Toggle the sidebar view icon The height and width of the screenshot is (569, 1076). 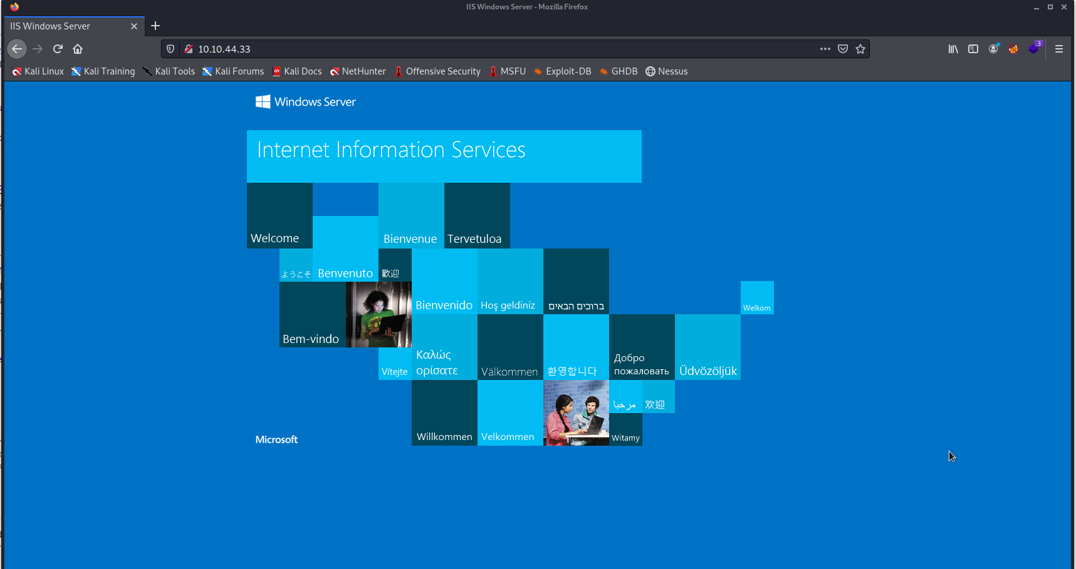click(973, 49)
